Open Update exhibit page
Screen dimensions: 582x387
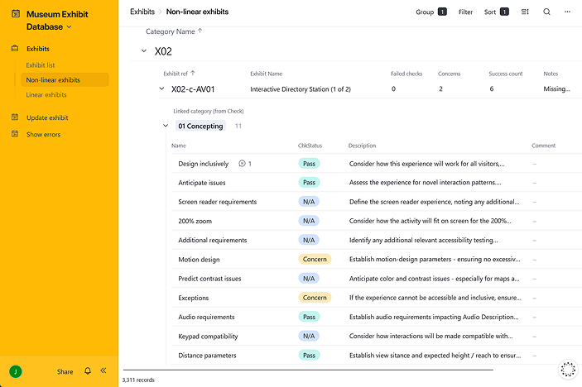(47, 117)
